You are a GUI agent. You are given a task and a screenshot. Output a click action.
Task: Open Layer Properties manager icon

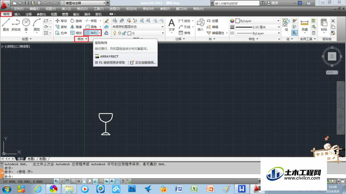115,21
